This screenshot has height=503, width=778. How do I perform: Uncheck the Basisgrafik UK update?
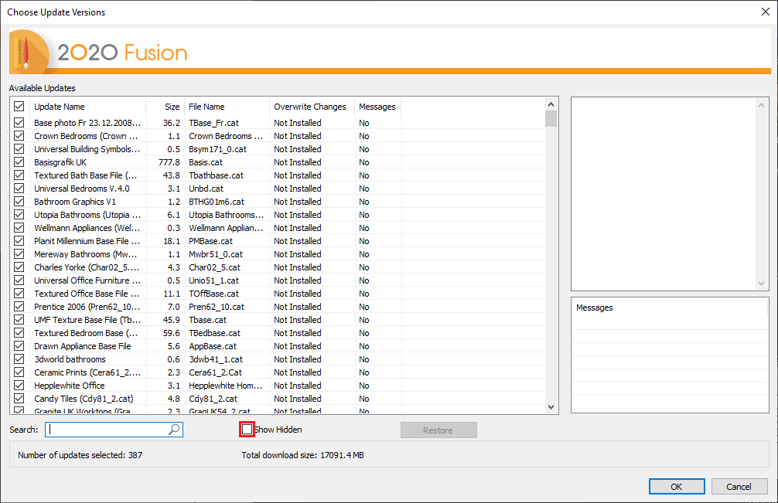pos(19,162)
